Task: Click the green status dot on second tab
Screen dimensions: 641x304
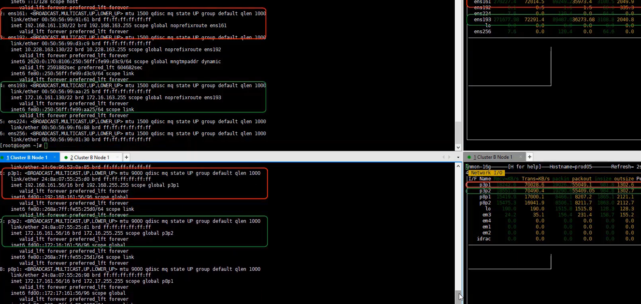Action: pyautogui.click(x=66, y=158)
